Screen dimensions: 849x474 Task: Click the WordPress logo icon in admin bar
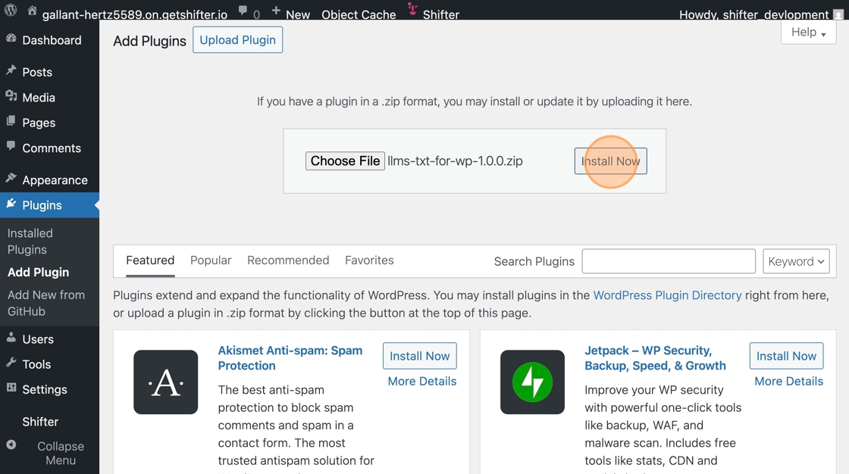pos(11,11)
